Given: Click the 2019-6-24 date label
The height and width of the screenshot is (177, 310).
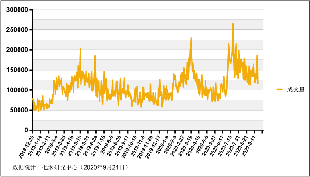Looking at the screenshot, I should tap(91, 146).
